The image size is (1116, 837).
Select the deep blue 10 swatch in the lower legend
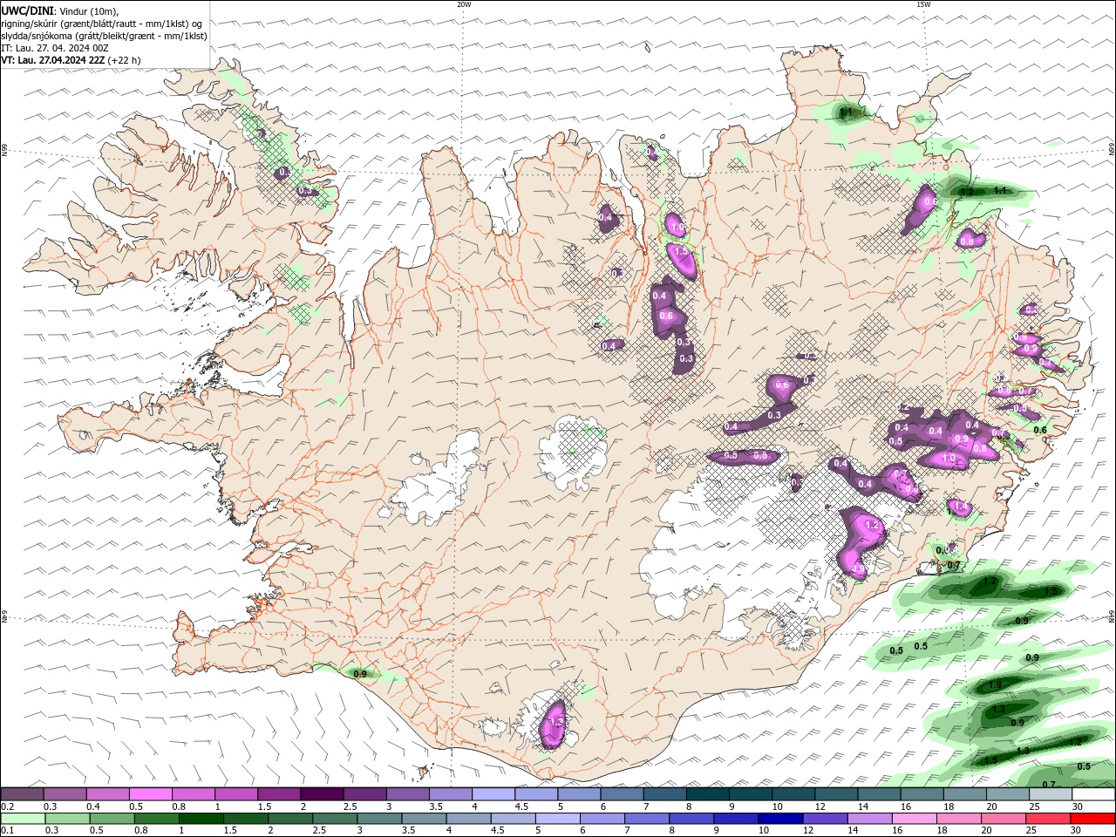781,819
